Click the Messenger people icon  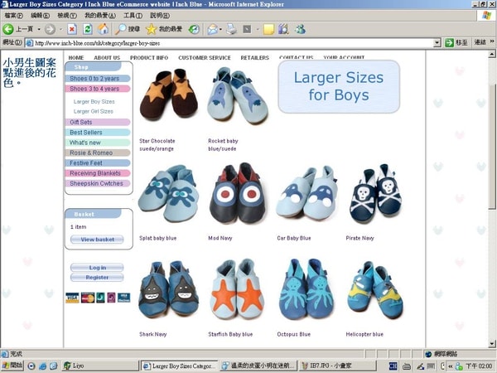[300, 29]
